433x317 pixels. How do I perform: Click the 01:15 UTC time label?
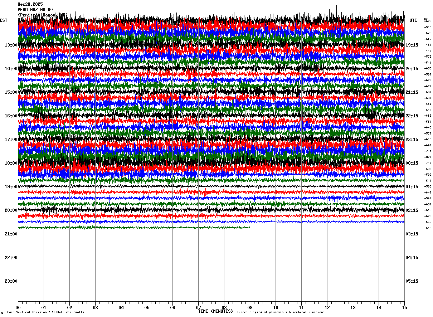coord(412,187)
